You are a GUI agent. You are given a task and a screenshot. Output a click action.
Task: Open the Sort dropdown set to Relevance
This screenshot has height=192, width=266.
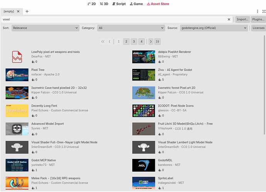[45, 28]
